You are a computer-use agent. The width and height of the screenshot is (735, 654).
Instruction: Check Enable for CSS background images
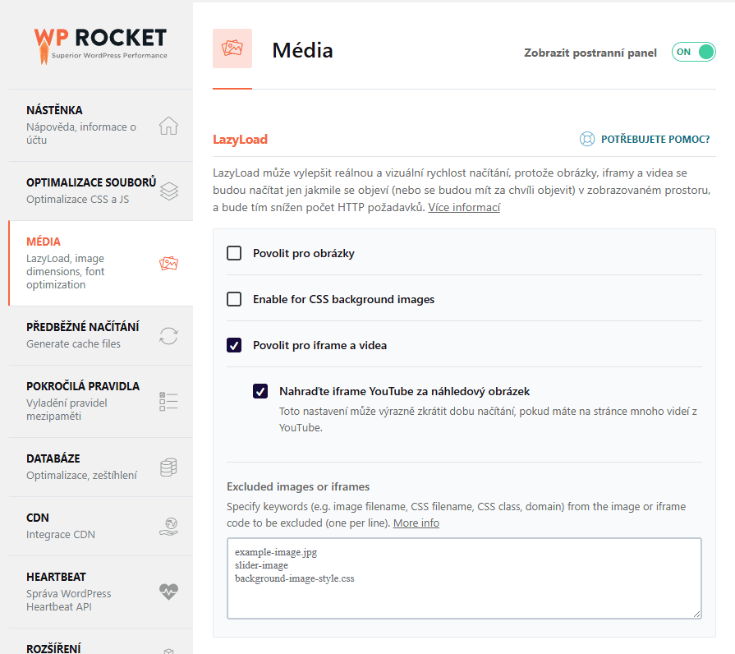click(234, 299)
